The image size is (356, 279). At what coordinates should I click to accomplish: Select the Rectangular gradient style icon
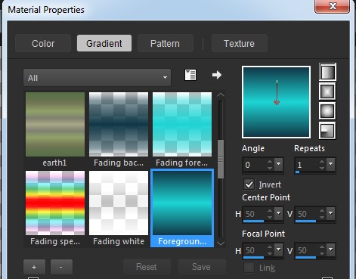pos(327,91)
